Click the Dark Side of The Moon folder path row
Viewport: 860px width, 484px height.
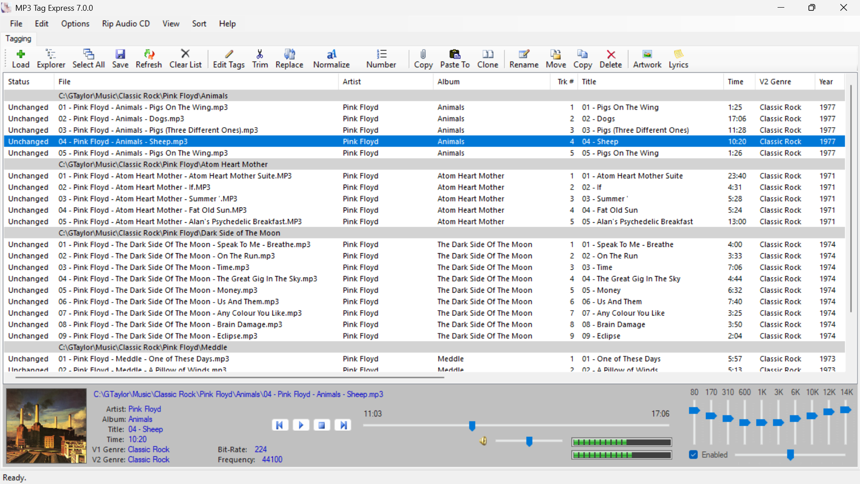pyautogui.click(x=425, y=233)
